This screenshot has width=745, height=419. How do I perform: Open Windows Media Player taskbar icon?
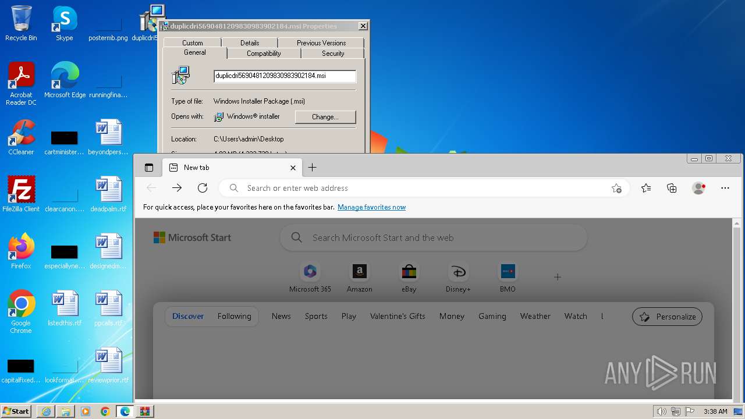[x=86, y=411]
